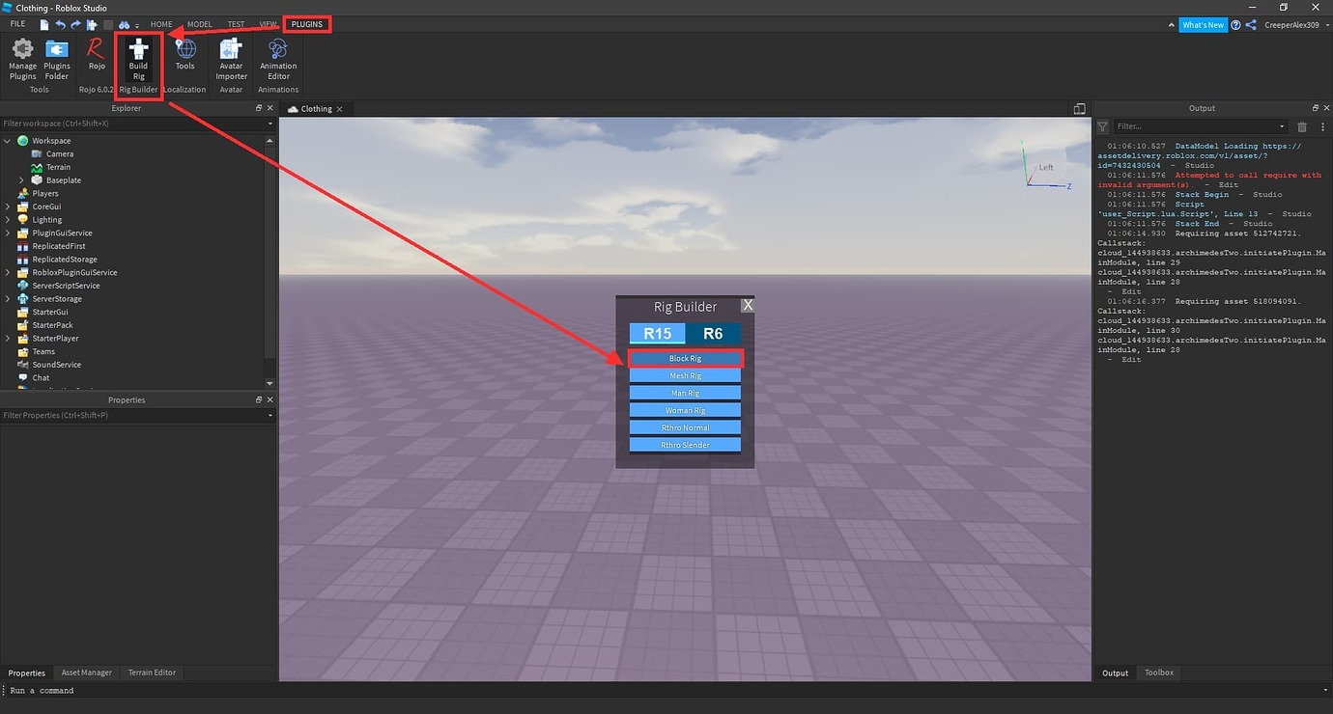1333x714 pixels.
Task: Open the Animation Editor
Action: pyautogui.click(x=277, y=56)
